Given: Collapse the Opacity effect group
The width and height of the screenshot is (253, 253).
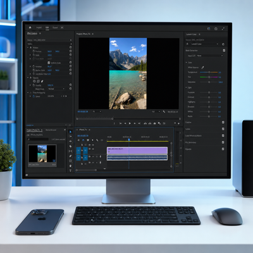Looking at the screenshot, I should 28,78.
